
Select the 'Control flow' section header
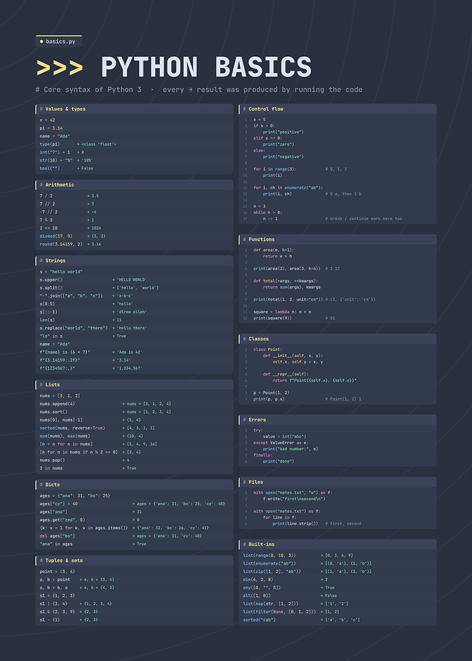pos(338,109)
